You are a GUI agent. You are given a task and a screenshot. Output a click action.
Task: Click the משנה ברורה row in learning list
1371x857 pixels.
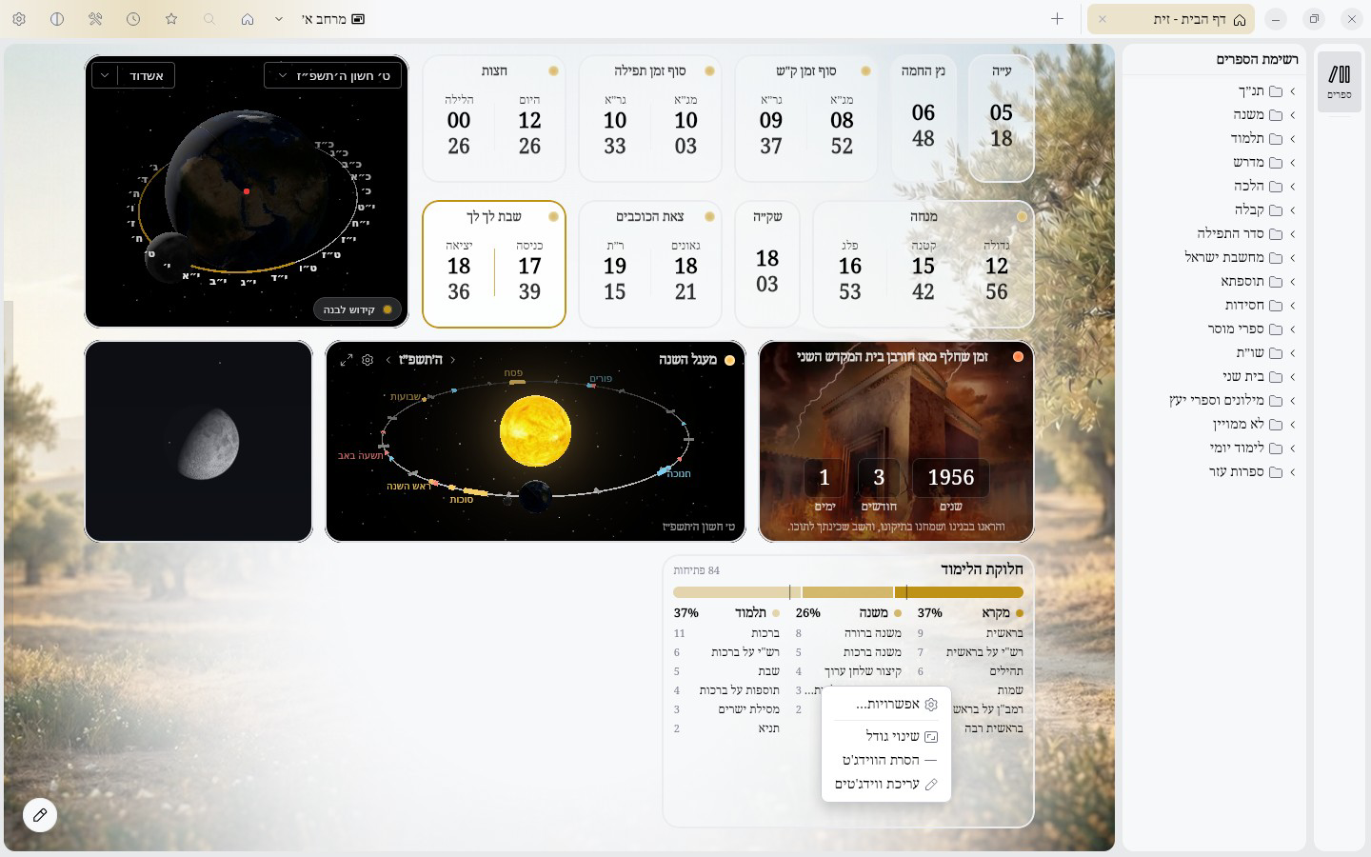[x=848, y=633]
